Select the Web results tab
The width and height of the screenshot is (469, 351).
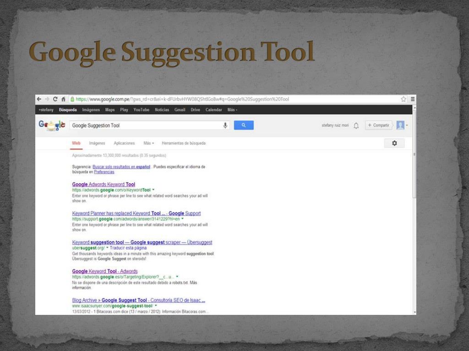76,143
